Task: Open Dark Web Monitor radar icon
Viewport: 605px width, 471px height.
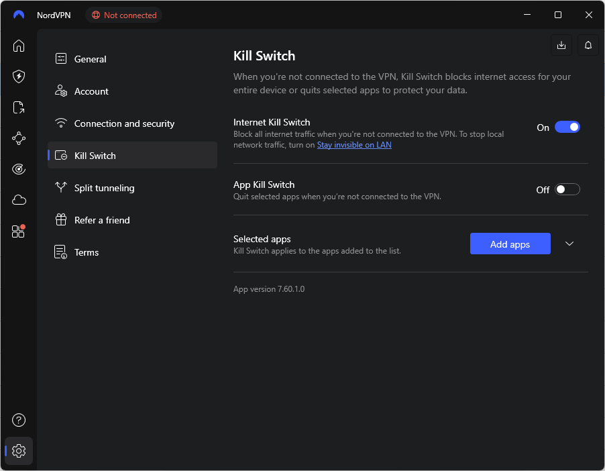Action: coord(19,169)
